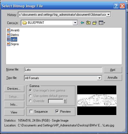Create a new folder

95,23
